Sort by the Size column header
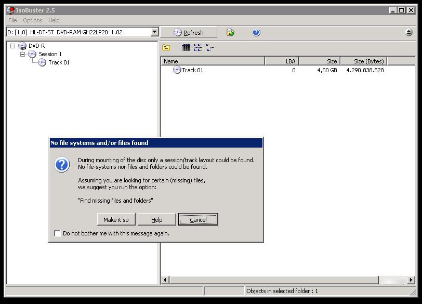422x304 pixels. pos(319,61)
